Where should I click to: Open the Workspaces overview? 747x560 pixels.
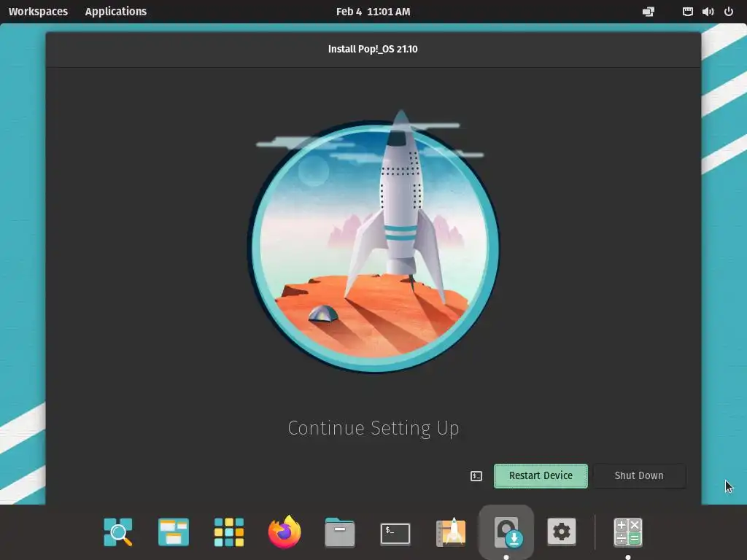[x=38, y=12]
